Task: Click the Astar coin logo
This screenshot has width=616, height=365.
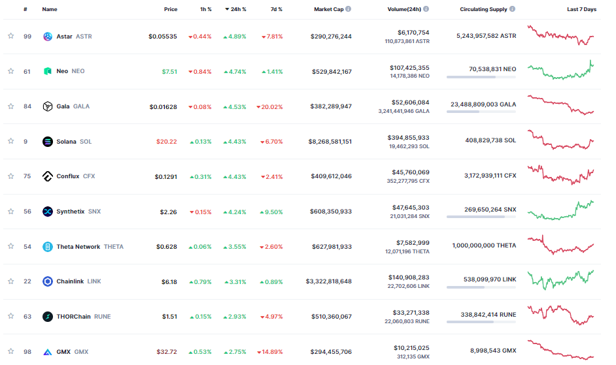Action: pos(48,37)
